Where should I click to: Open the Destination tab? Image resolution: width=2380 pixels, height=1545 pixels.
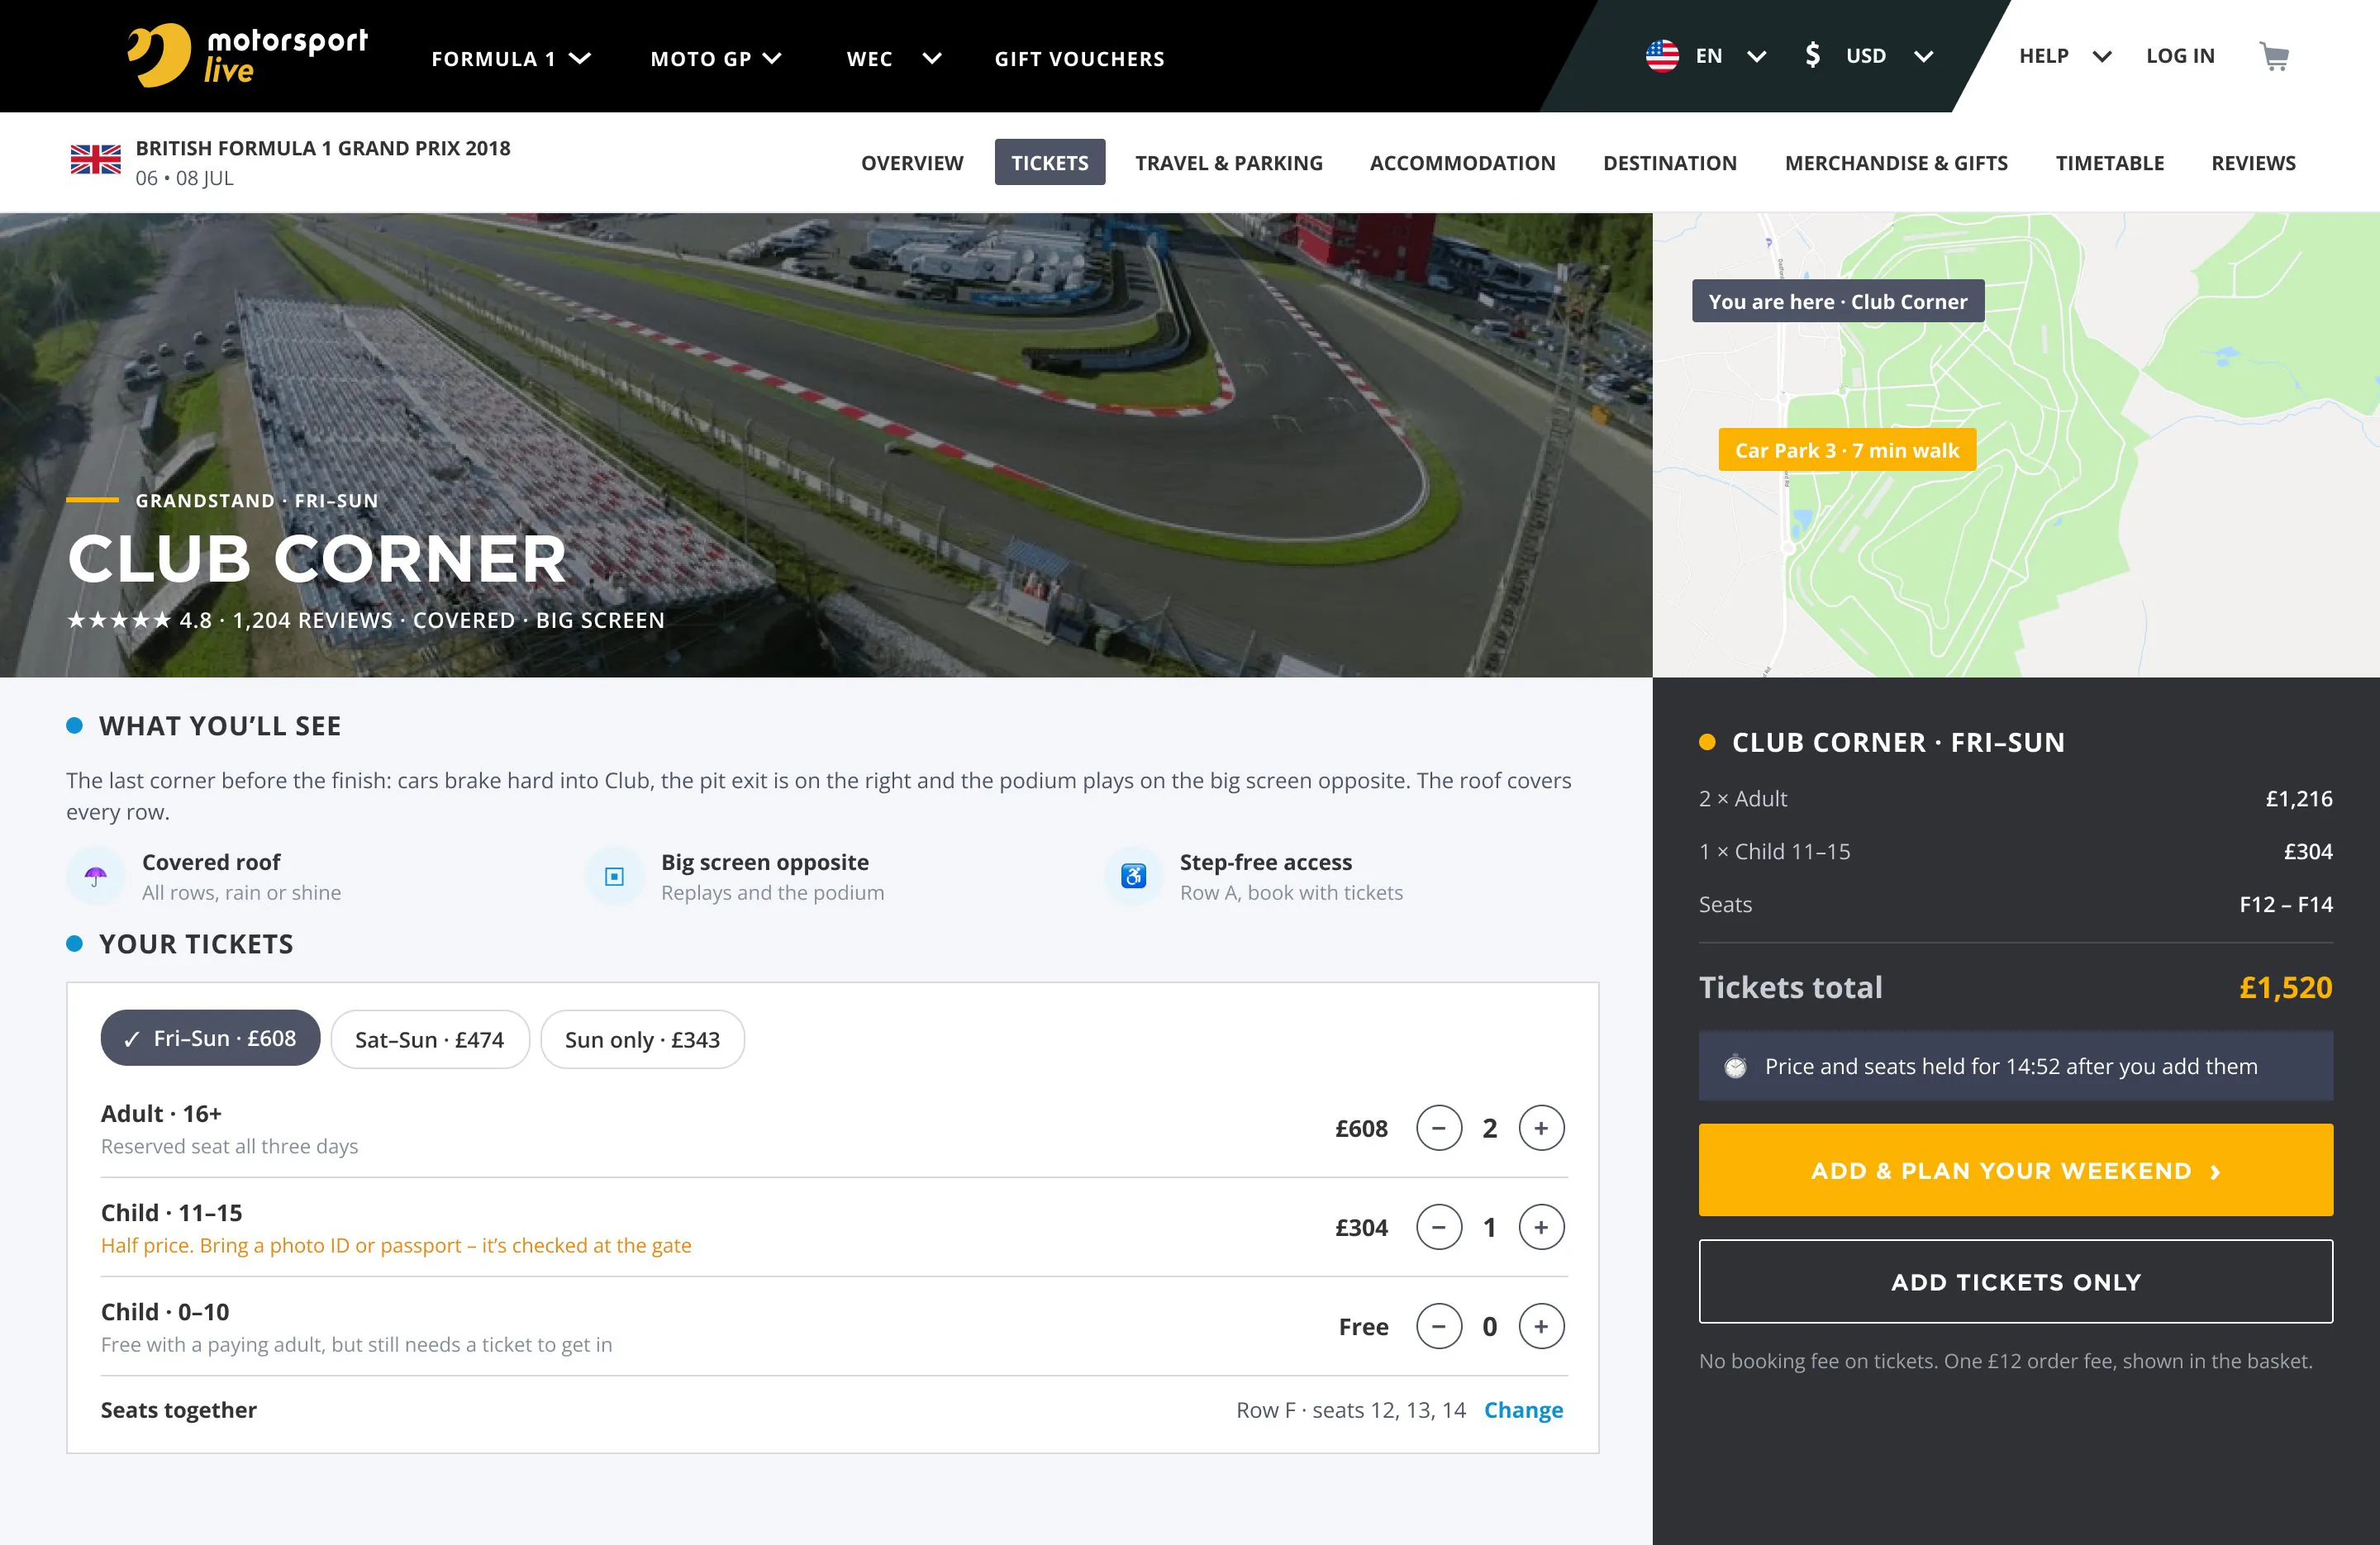point(1669,162)
